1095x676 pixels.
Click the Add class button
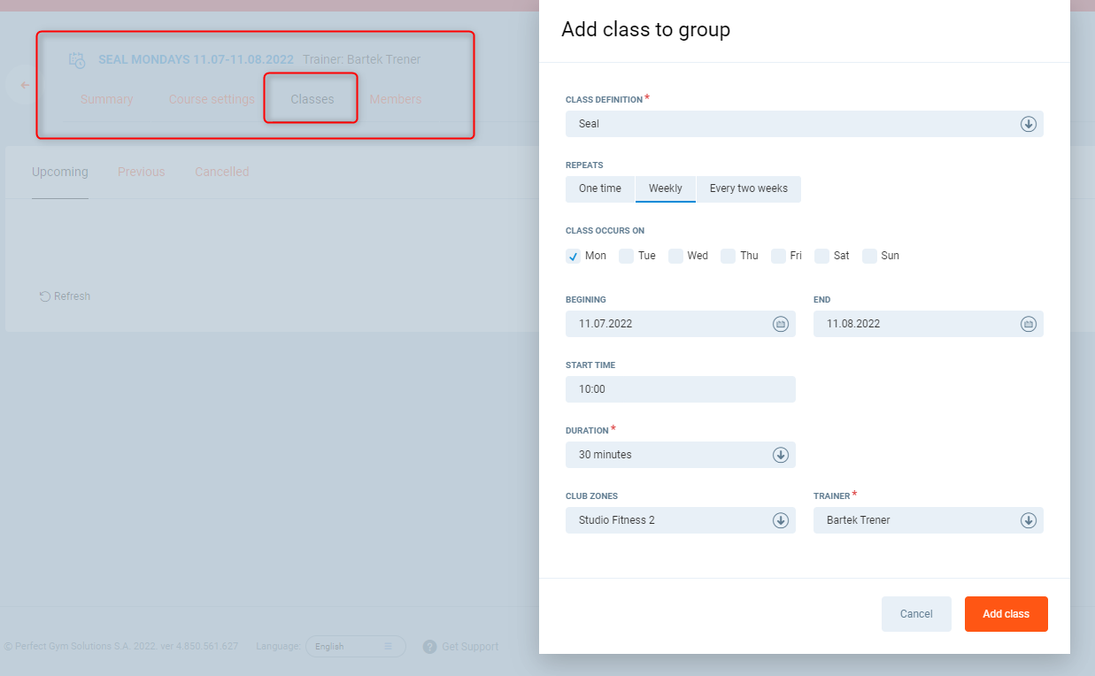click(x=1006, y=614)
